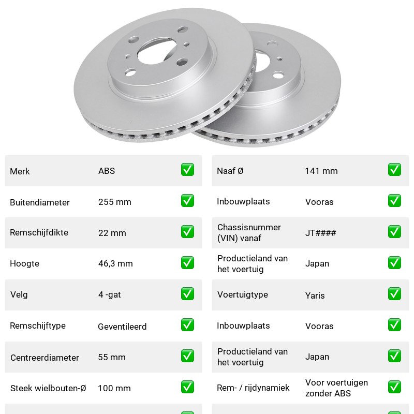Viewport: 414px width, 414px height.
Task: Click the check icon for Remschijftype Geventileerd
Action: click(187, 325)
